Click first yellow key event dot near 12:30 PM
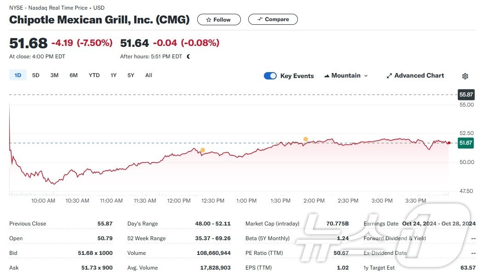479x276 pixels. click(203, 150)
